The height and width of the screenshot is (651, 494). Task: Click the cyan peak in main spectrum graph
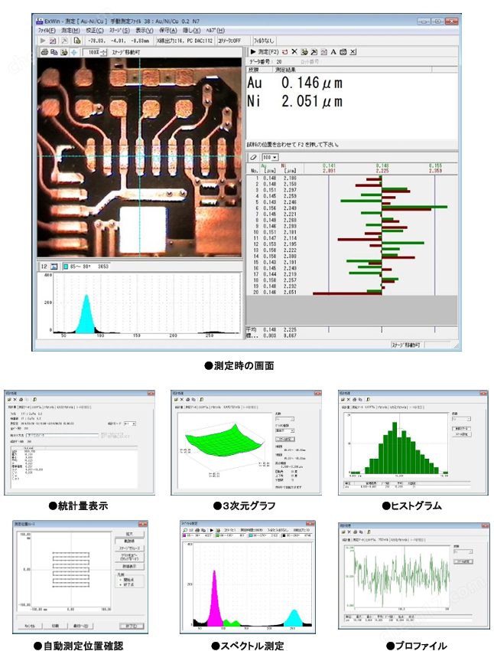pos(86,316)
